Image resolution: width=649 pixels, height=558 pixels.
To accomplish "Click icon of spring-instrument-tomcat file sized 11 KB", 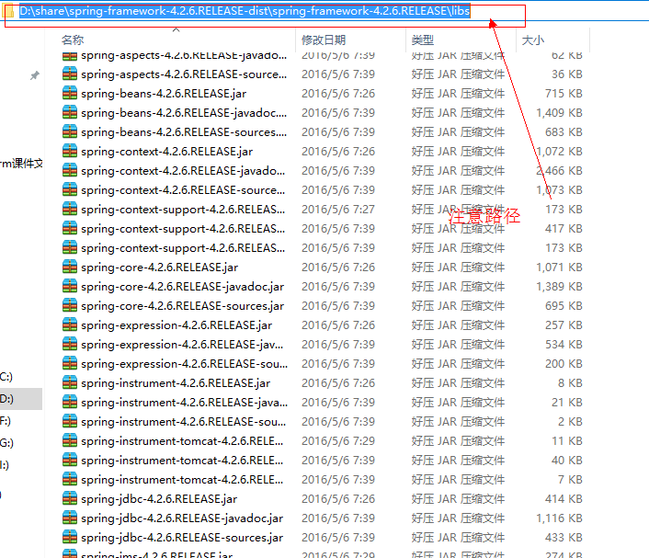I will (70, 441).
